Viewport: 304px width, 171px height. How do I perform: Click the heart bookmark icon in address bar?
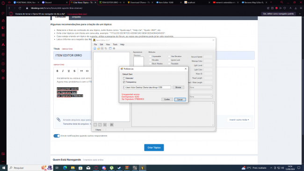285,8
